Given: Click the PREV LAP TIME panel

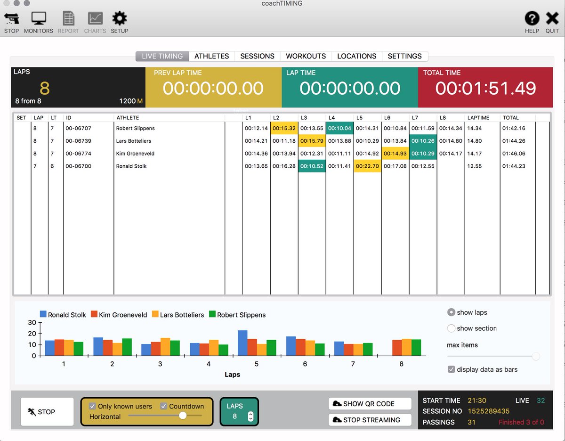Looking at the screenshot, I should [213, 87].
